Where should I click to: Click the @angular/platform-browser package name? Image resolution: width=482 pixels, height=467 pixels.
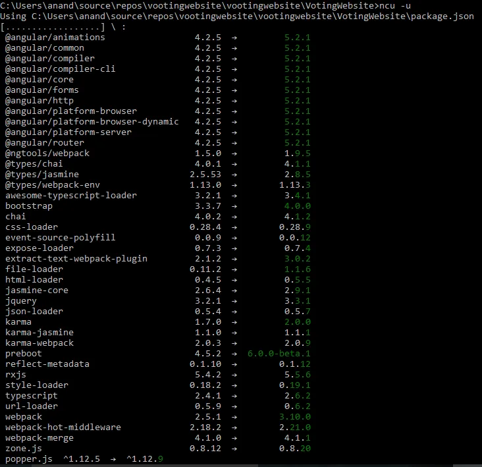[71, 111]
